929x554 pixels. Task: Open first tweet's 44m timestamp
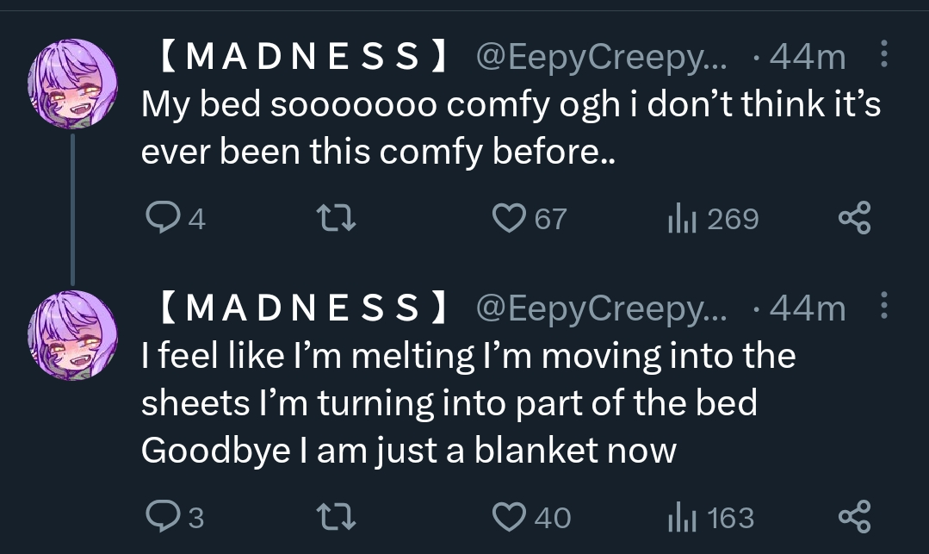pyautogui.click(x=807, y=58)
